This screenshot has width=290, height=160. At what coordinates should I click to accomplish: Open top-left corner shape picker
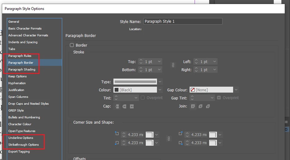coord(152,135)
